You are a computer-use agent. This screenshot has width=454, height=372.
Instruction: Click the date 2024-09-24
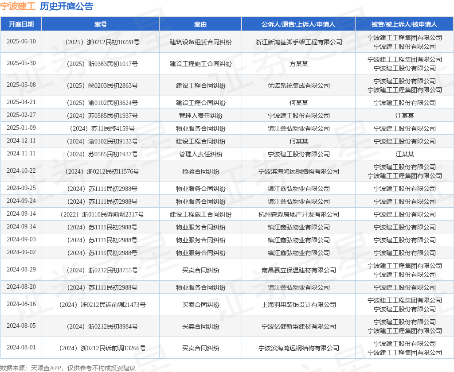(21, 201)
